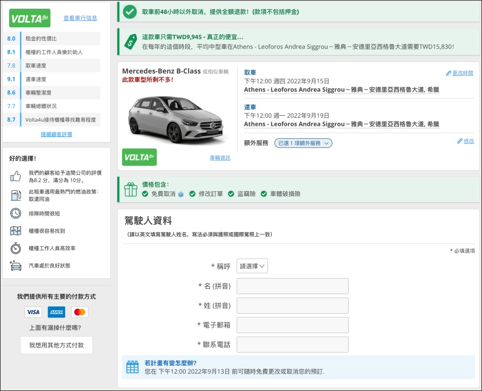Open the 查看車行信息 link
Screen dimensions: 482x391
pos(80,18)
